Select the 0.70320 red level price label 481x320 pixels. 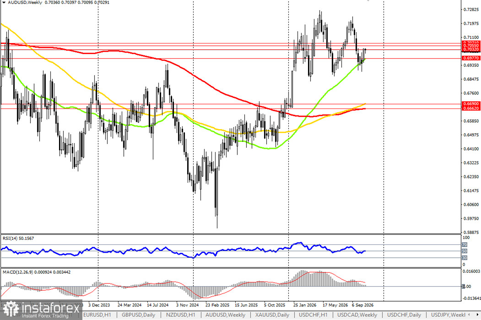coord(471,49)
